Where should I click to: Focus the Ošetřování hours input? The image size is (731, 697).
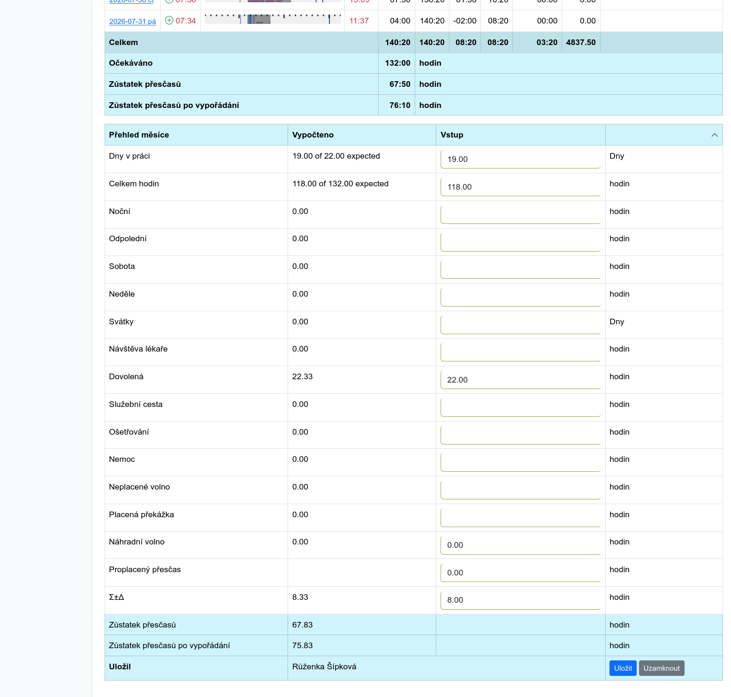click(x=520, y=435)
